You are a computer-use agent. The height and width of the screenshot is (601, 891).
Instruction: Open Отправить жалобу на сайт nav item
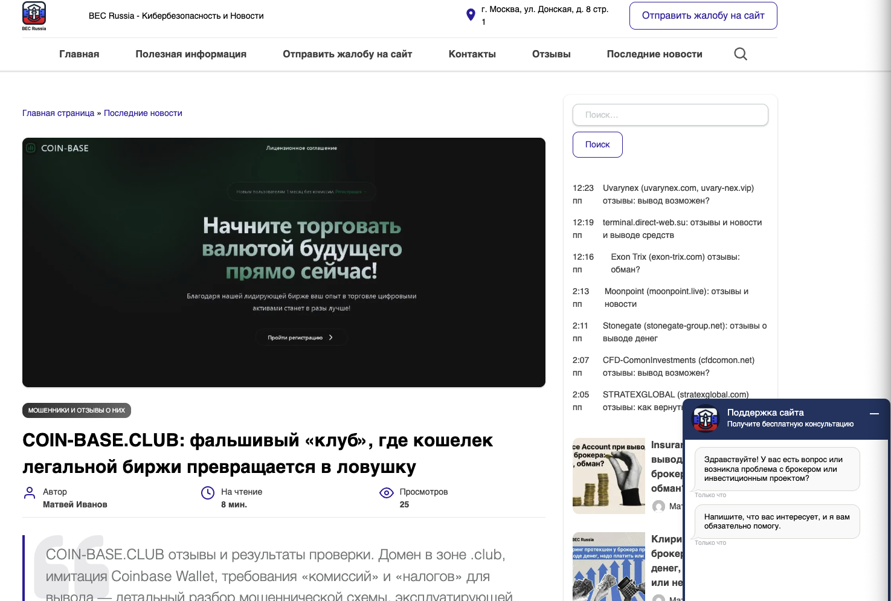pyautogui.click(x=347, y=54)
